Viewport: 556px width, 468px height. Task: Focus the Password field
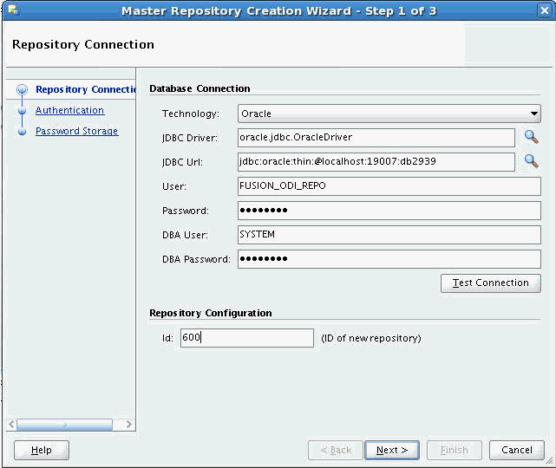click(389, 211)
